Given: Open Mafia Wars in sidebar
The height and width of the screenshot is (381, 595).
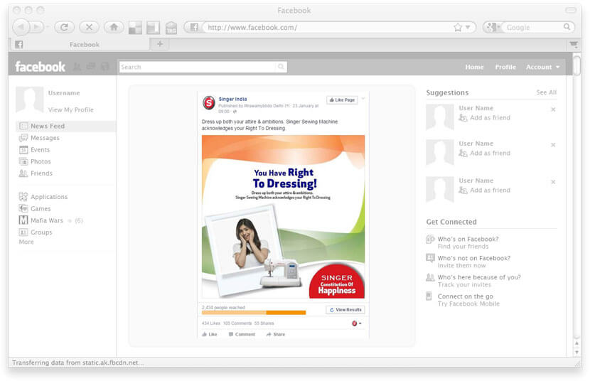Looking at the screenshot, I should pyautogui.click(x=41, y=220).
